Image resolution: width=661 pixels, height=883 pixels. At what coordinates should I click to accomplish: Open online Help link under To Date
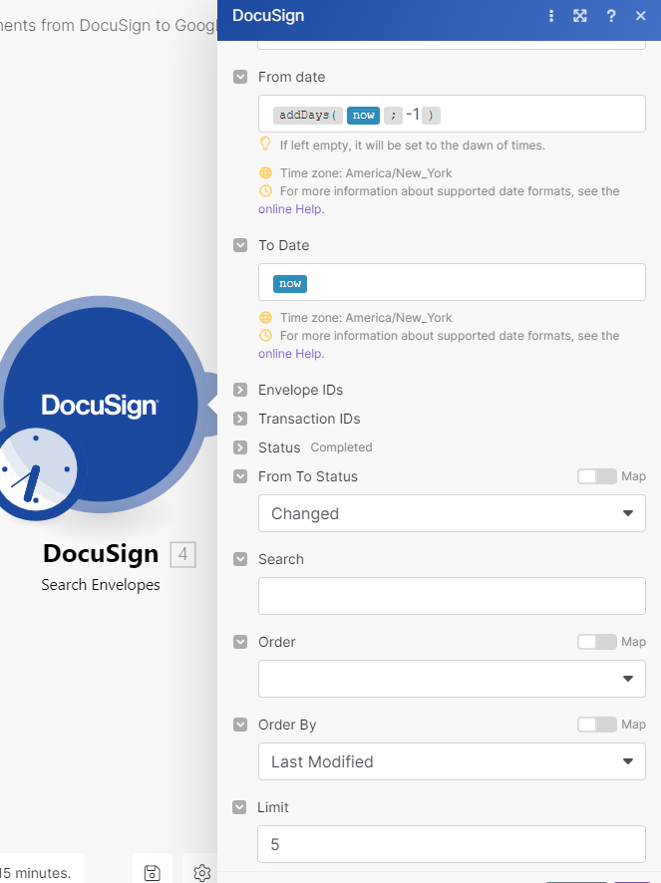click(291, 354)
